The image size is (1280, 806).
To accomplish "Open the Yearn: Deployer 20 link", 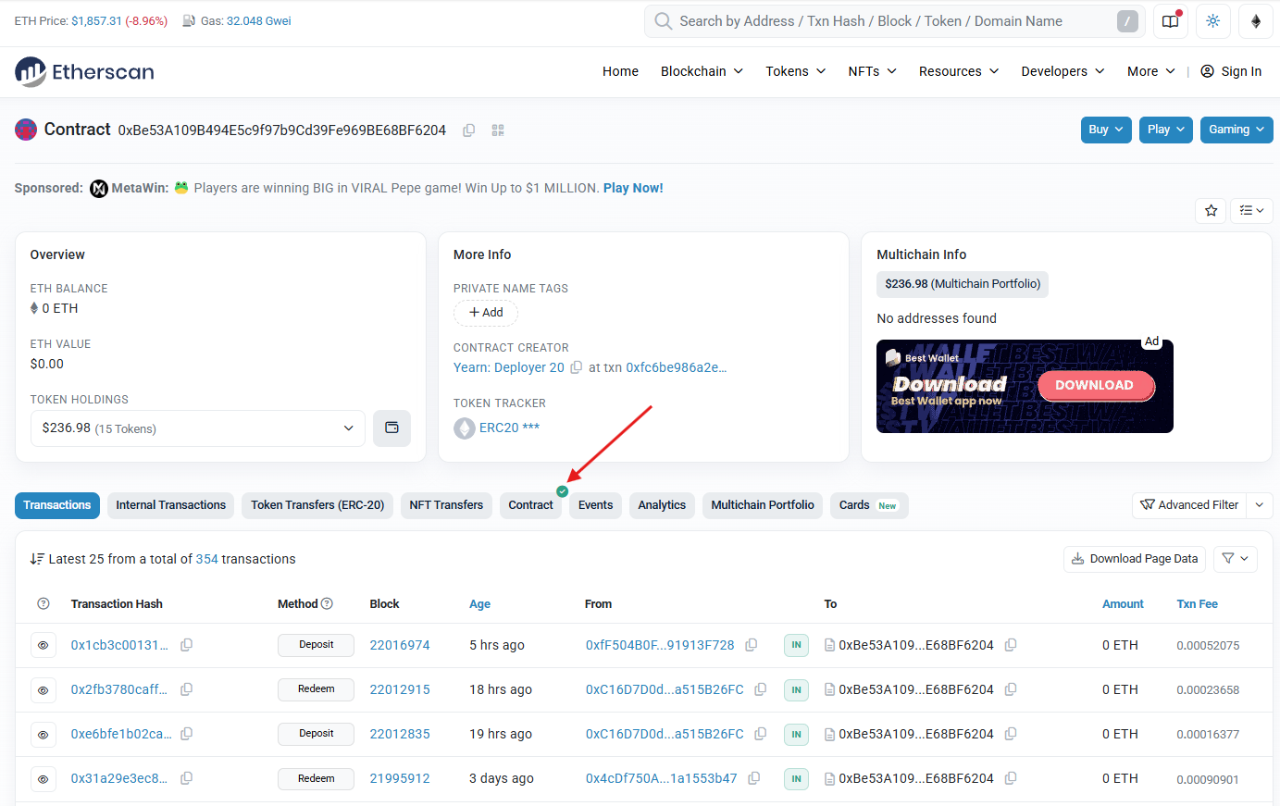I will (508, 367).
